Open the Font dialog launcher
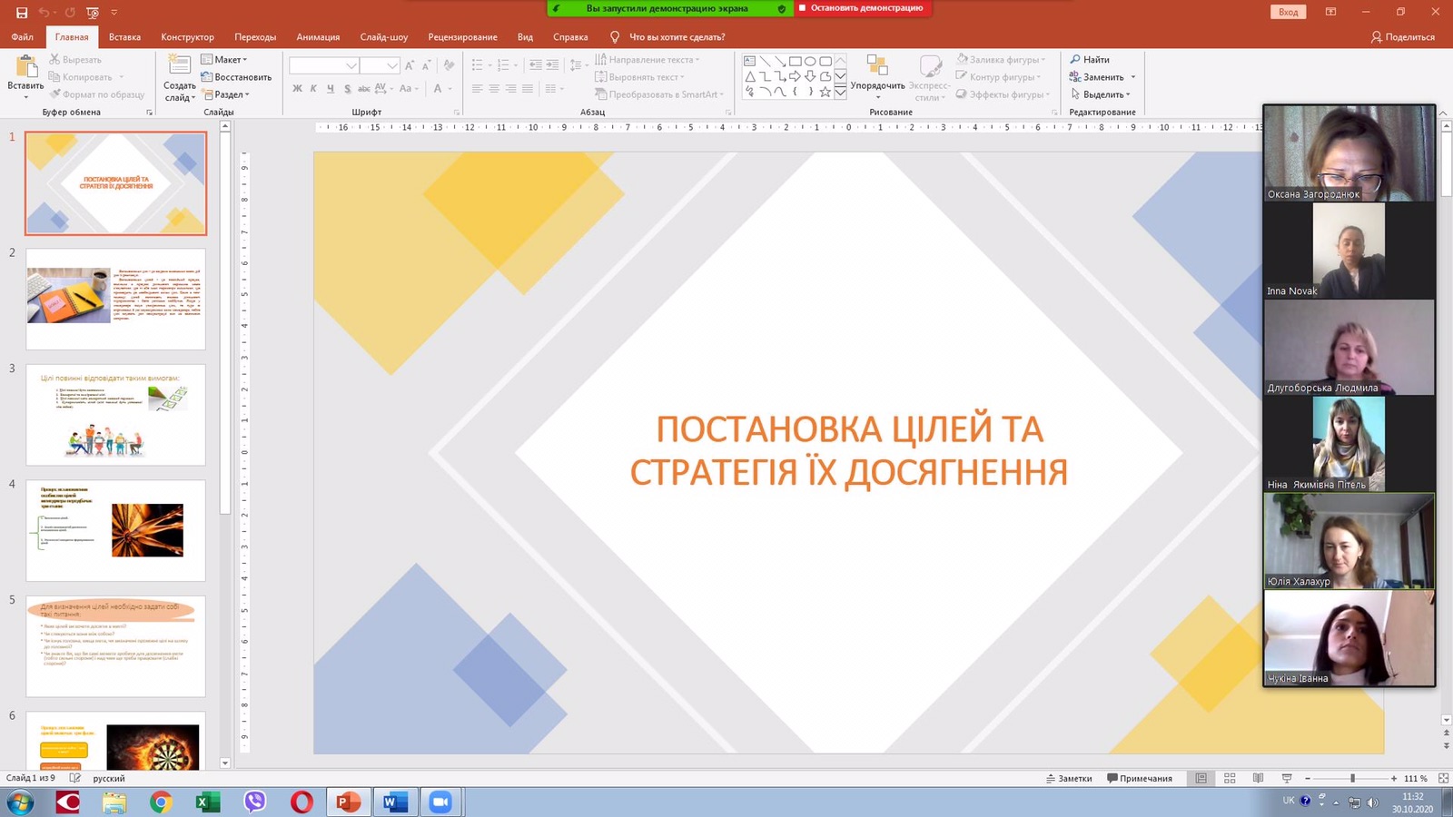Screen dimensions: 1453x817 457,113
